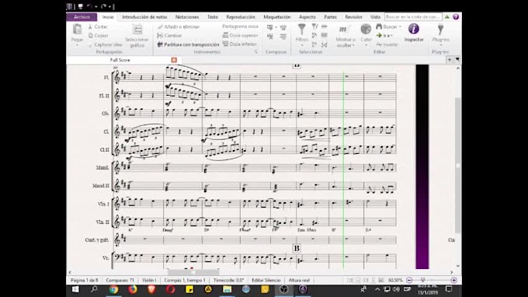Screen dimensions: 528x297
Task: Switch to the Vista tab
Action: [x=375, y=17]
